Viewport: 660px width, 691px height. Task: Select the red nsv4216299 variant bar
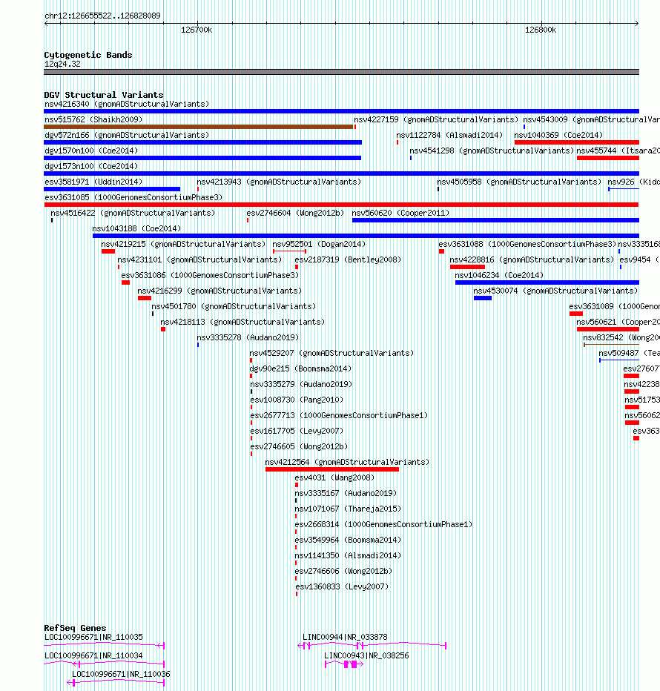145,298
